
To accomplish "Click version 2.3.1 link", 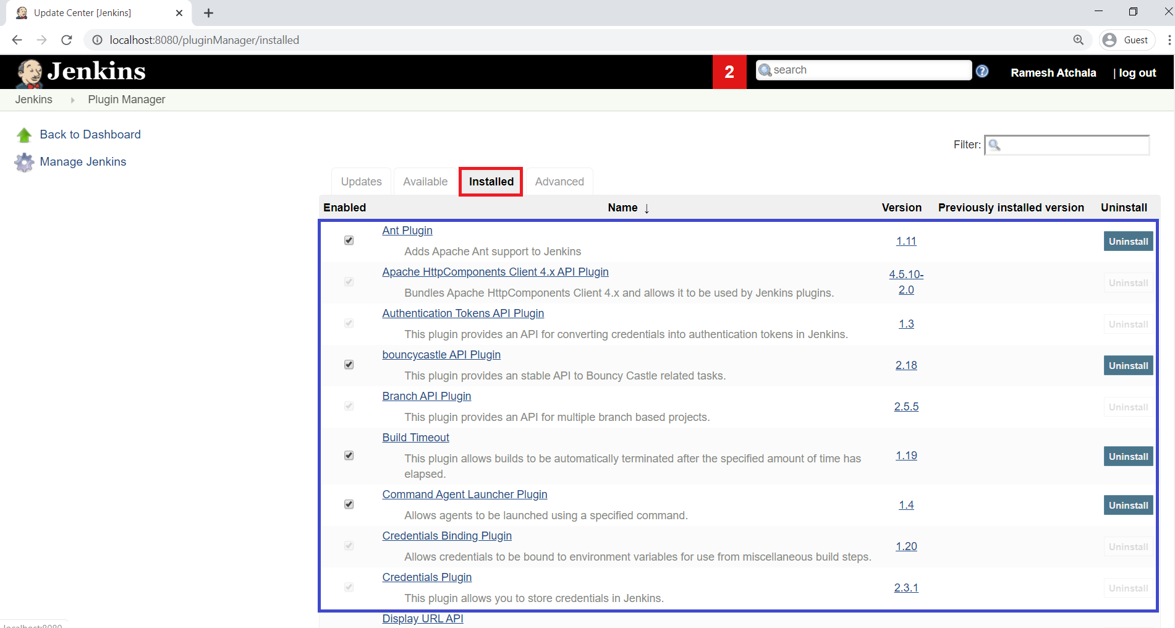I will click(x=906, y=588).
